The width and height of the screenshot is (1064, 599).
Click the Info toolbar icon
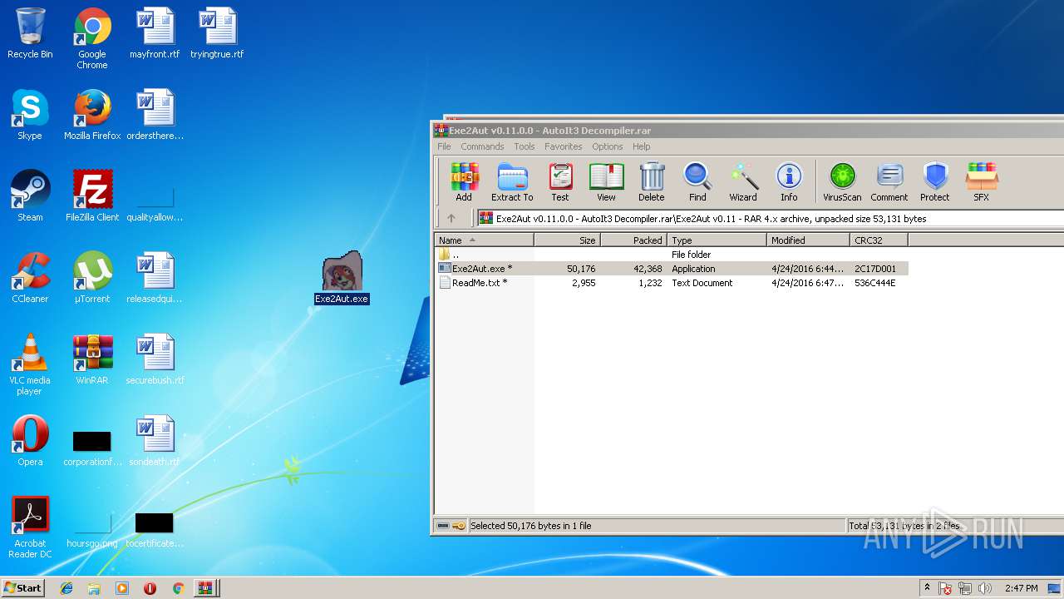pos(789,182)
